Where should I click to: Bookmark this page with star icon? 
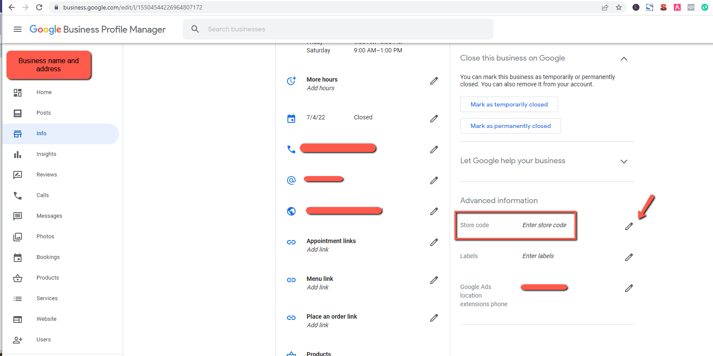pos(619,7)
